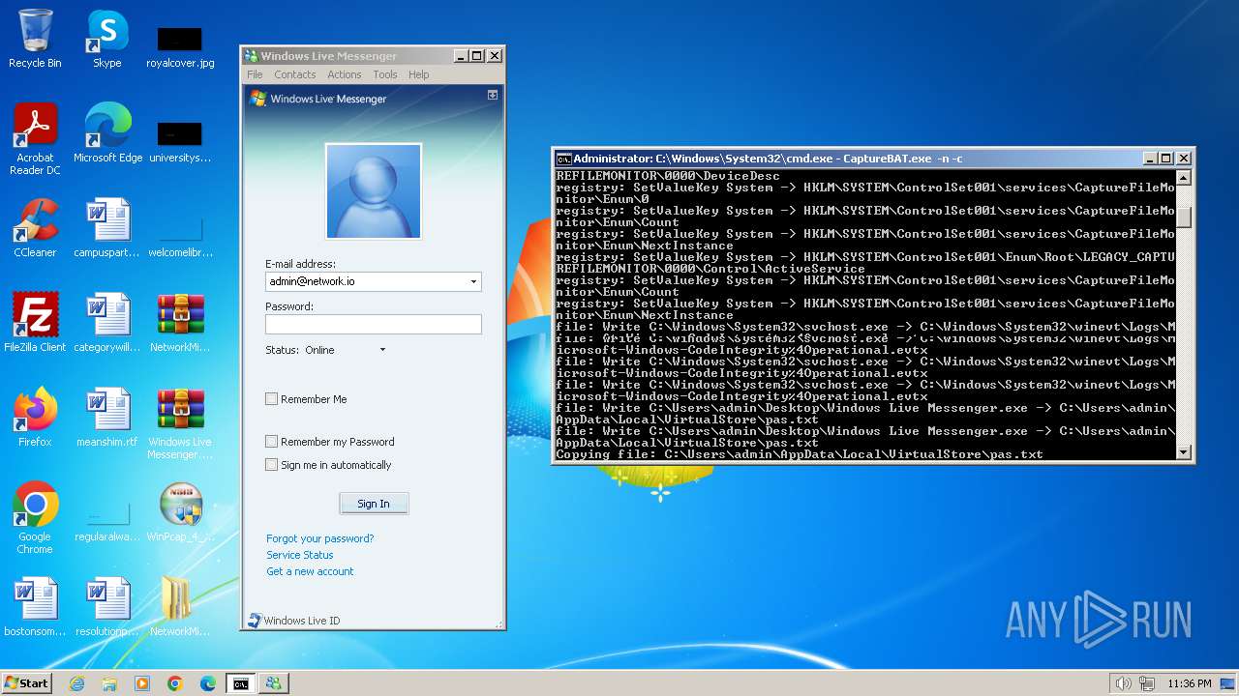Open the Service Status link
The height and width of the screenshot is (696, 1239).
300,555
